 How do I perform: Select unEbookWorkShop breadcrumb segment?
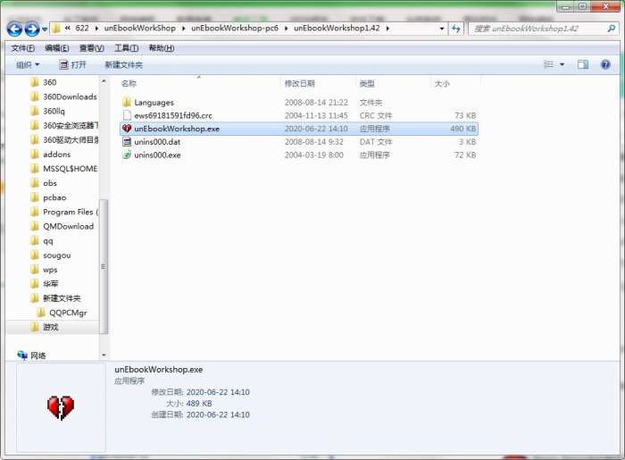(140, 28)
